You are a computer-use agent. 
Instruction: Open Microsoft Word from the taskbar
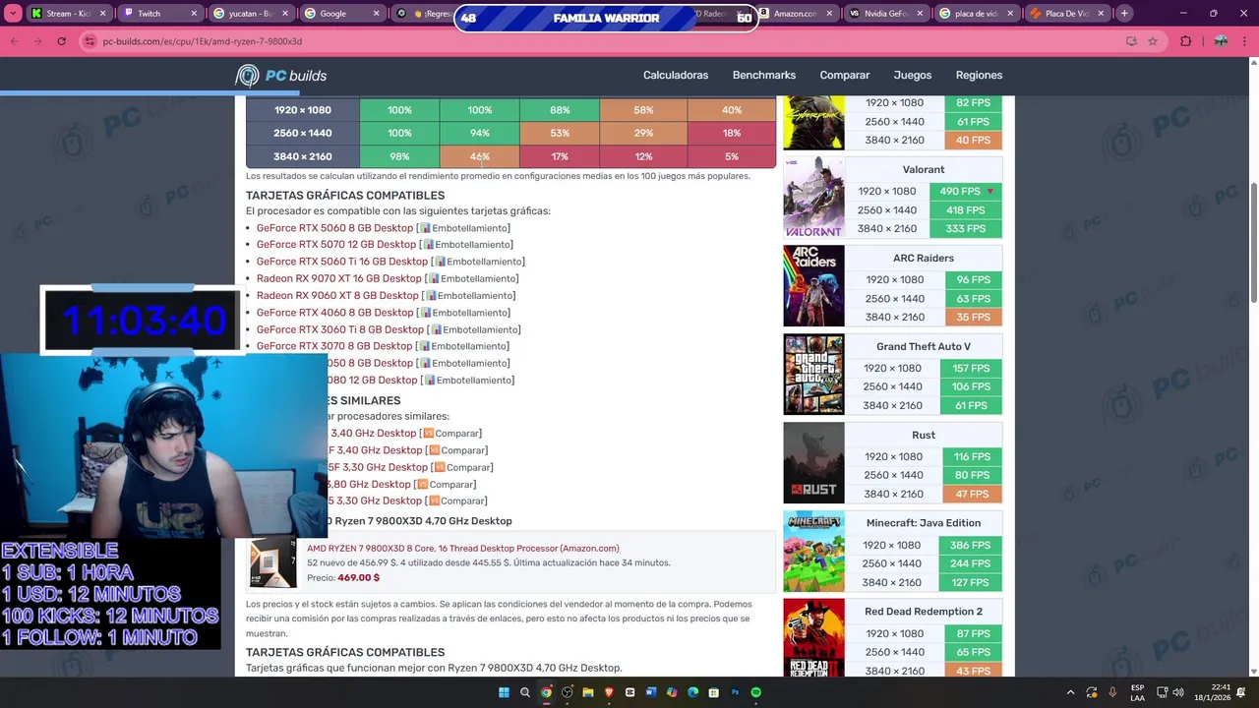pos(650,692)
